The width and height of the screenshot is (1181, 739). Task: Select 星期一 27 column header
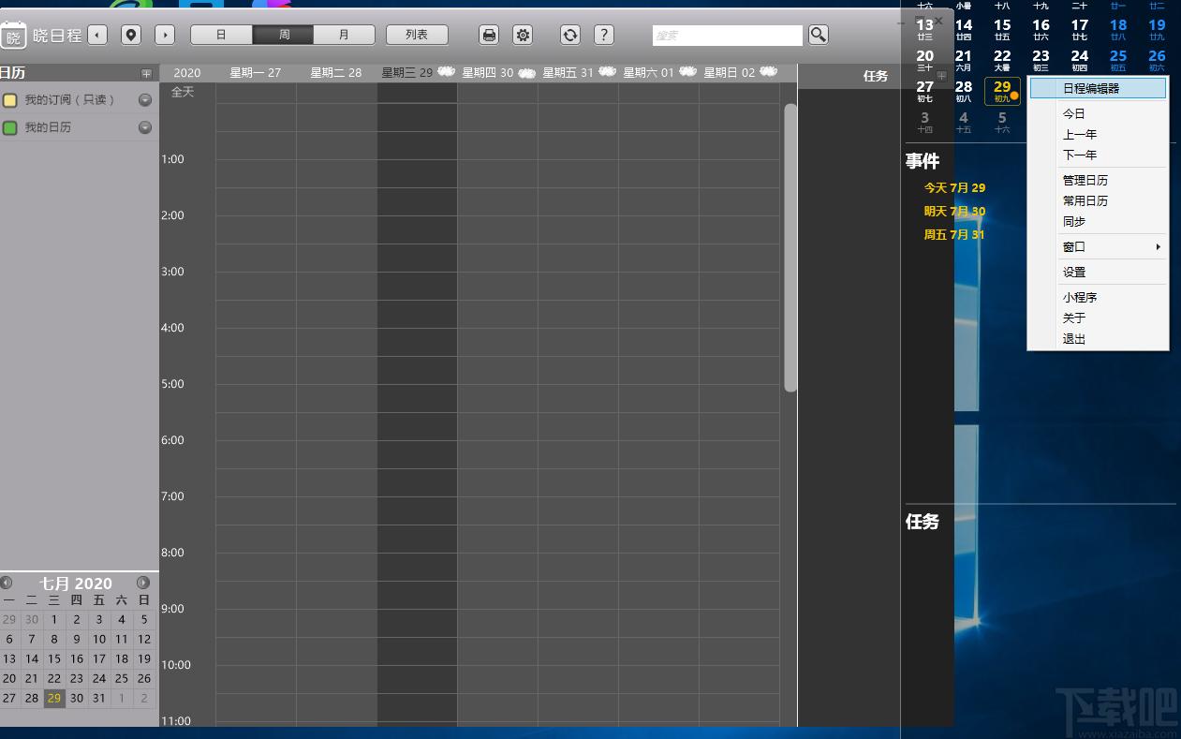click(x=256, y=73)
